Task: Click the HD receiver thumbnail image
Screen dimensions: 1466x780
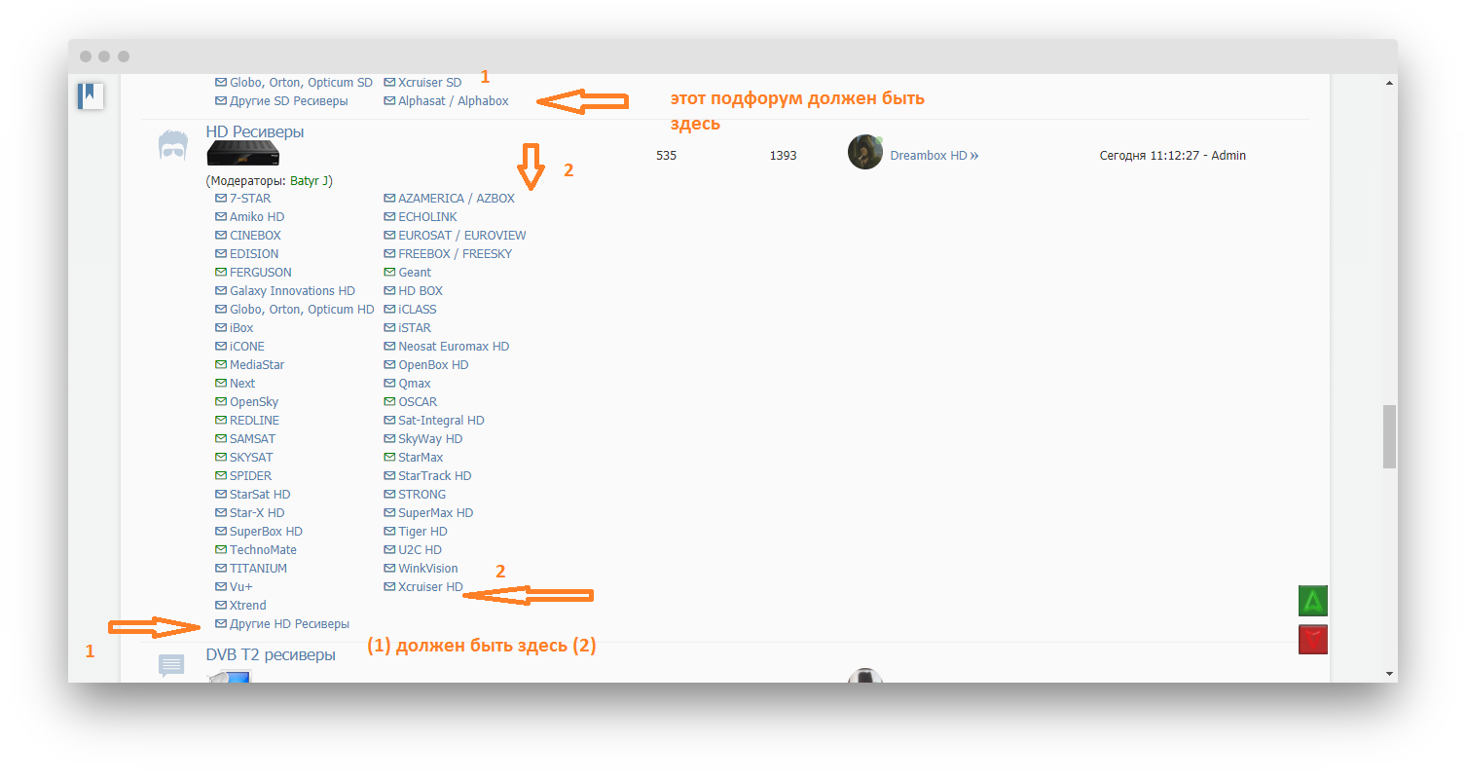Action: click(242, 154)
